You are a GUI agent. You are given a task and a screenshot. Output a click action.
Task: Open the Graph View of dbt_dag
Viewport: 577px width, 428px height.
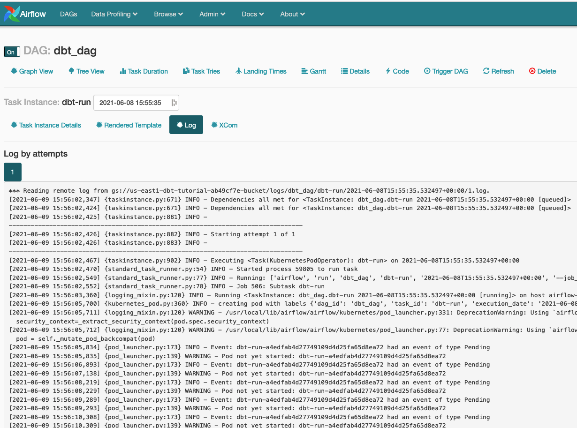pyautogui.click(x=31, y=71)
